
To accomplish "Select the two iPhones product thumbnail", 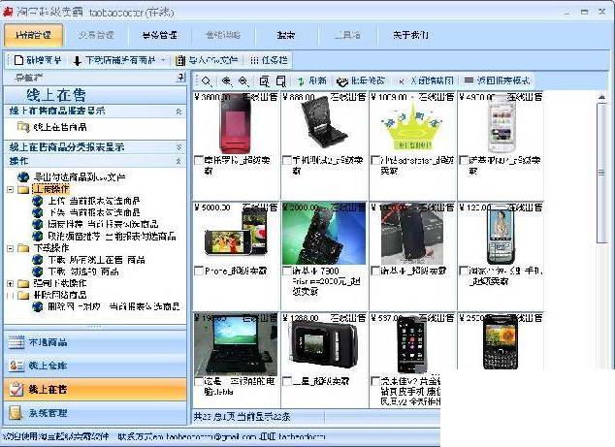I will pyautogui.click(x=236, y=232).
